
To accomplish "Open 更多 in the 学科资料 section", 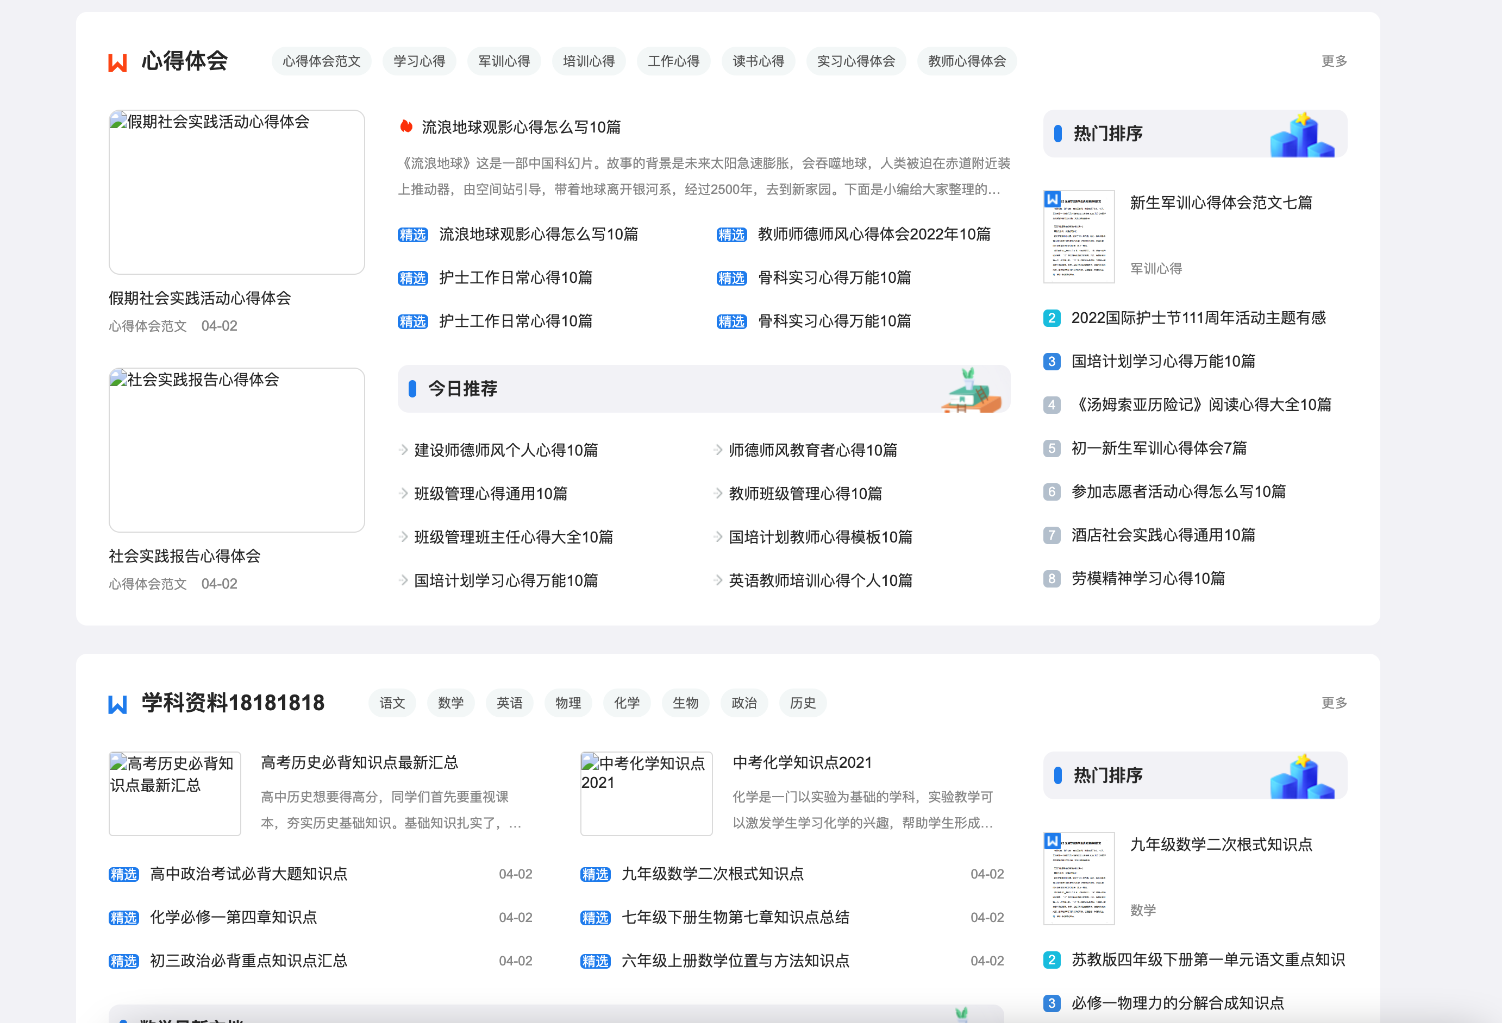I will click(x=1334, y=703).
